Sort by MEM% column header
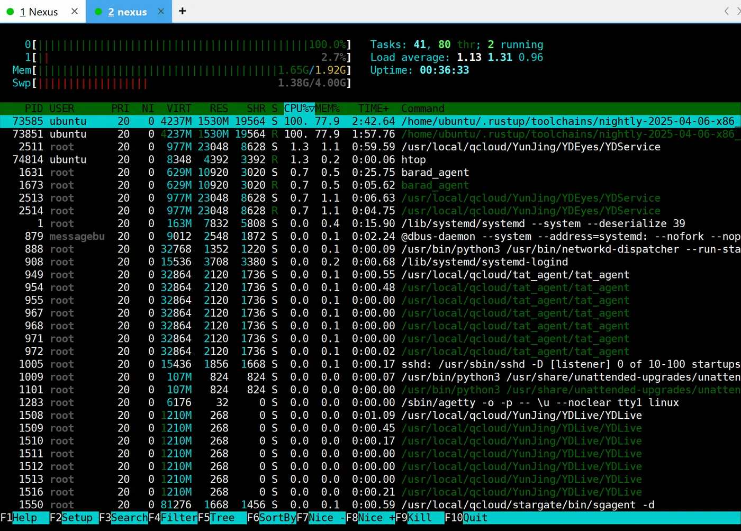This screenshot has width=741, height=531. [328, 109]
